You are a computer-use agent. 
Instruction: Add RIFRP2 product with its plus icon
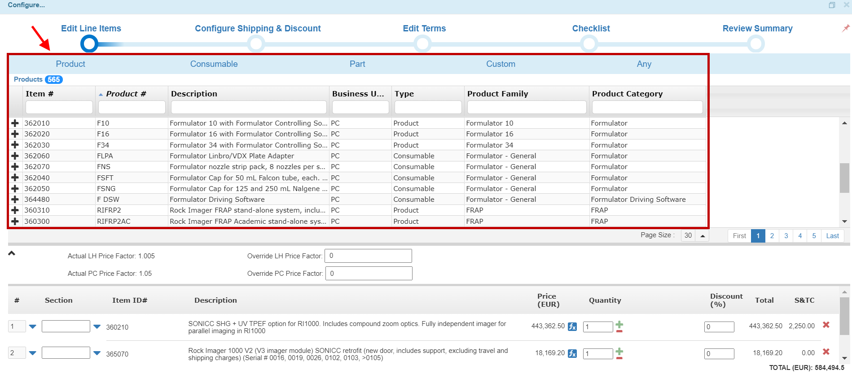pyautogui.click(x=15, y=210)
